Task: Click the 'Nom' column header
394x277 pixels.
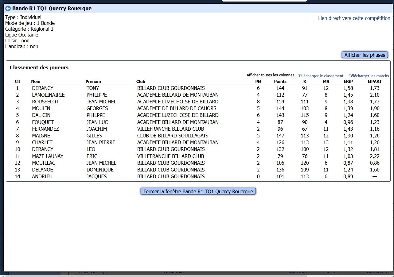Action: [36, 82]
